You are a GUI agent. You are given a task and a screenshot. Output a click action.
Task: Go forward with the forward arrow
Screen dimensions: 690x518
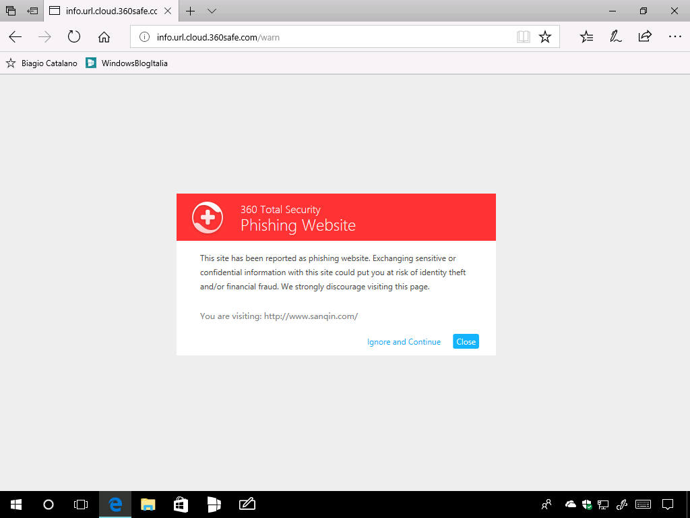44,37
